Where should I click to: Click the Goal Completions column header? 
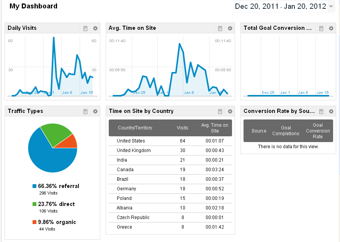click(286, 131)
